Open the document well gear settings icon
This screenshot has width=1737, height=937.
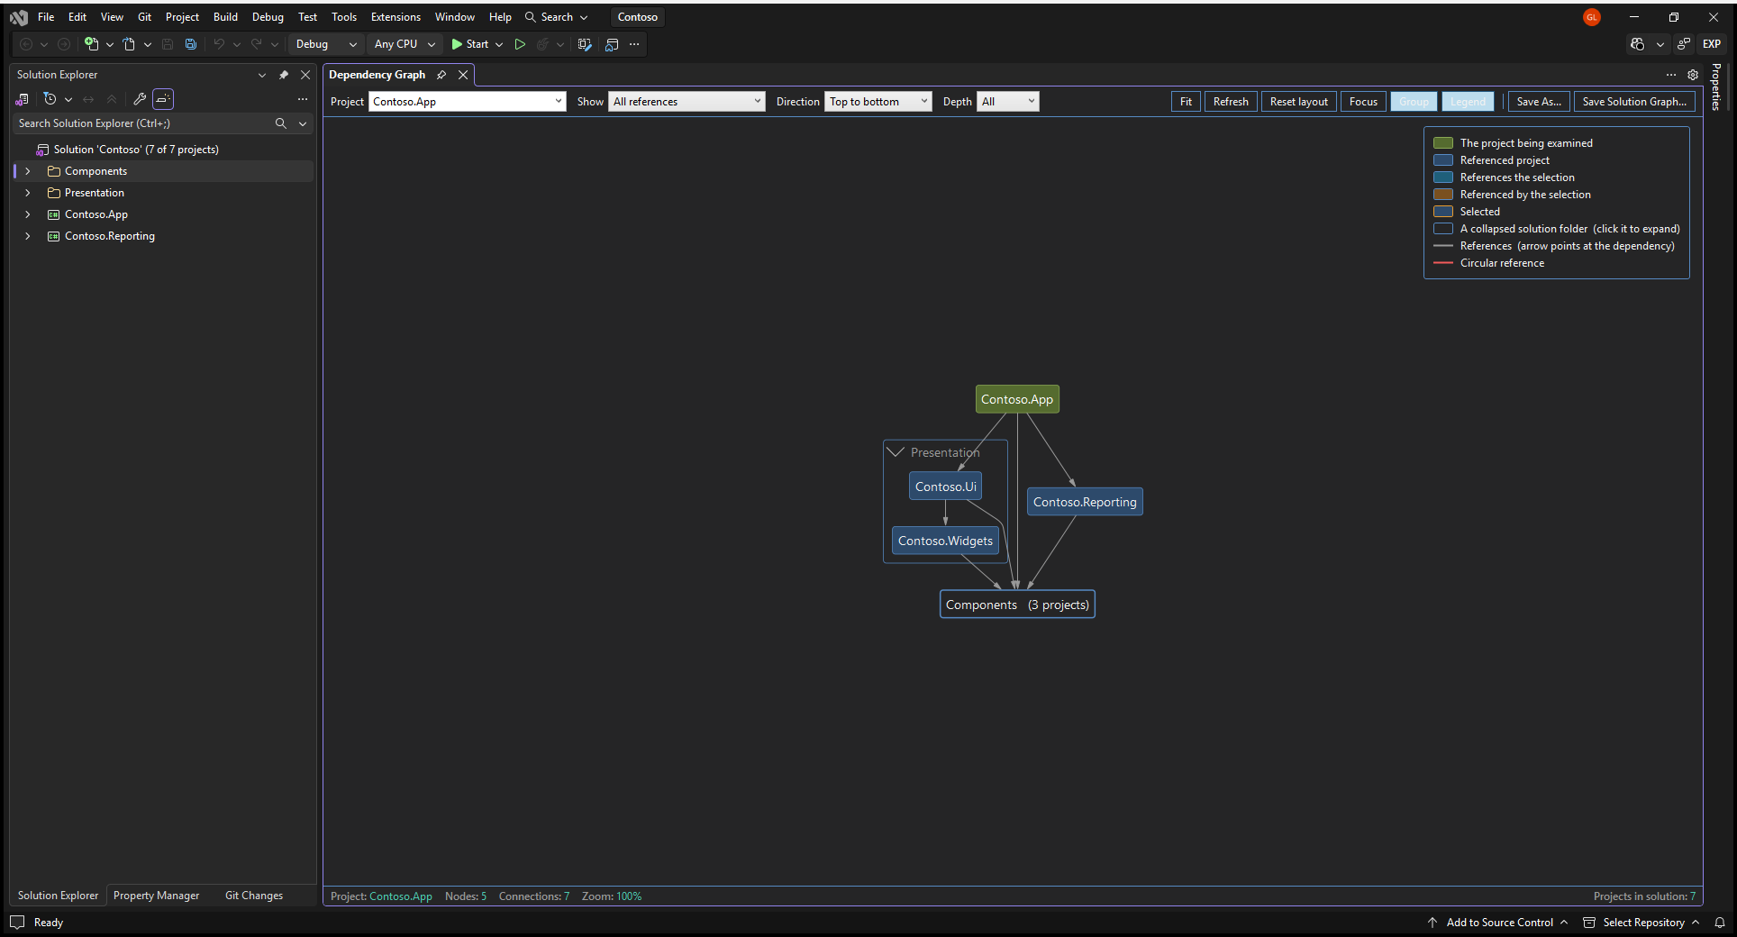[x=1693, y=75]
